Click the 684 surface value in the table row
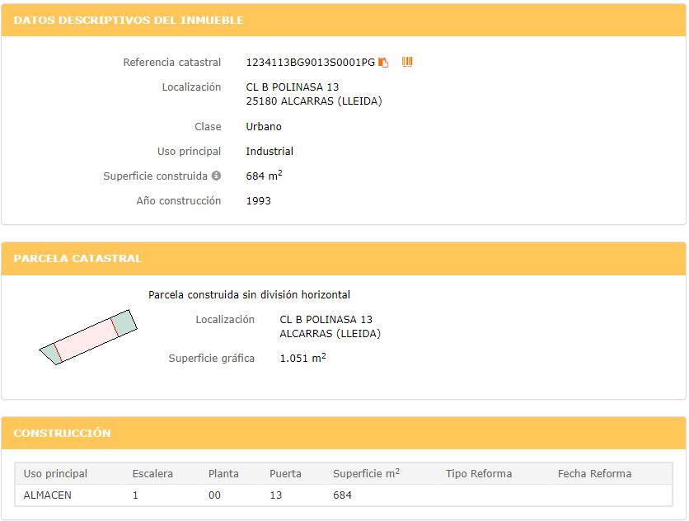This screenshot has height=521, width=689. click(342, 495)
